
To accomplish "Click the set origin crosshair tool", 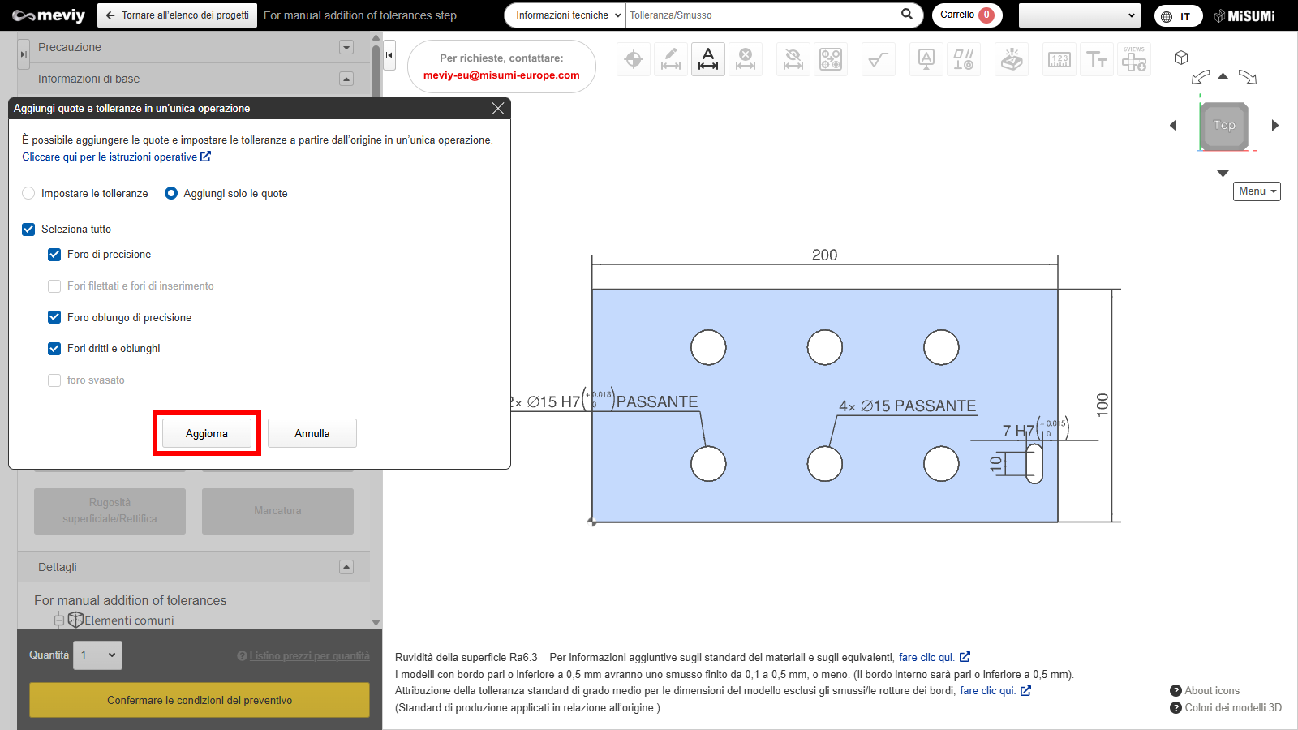I will pos(634,59).
